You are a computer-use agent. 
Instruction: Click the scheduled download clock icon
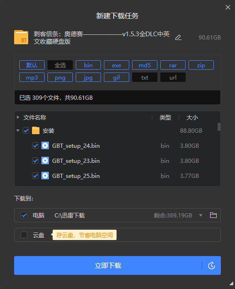pos(211,265)
